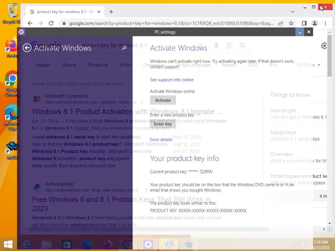This screenshot has height=251, width=335.
Task: Open 'More results from answers.microsoft.com'
Action: click(74, 166)
